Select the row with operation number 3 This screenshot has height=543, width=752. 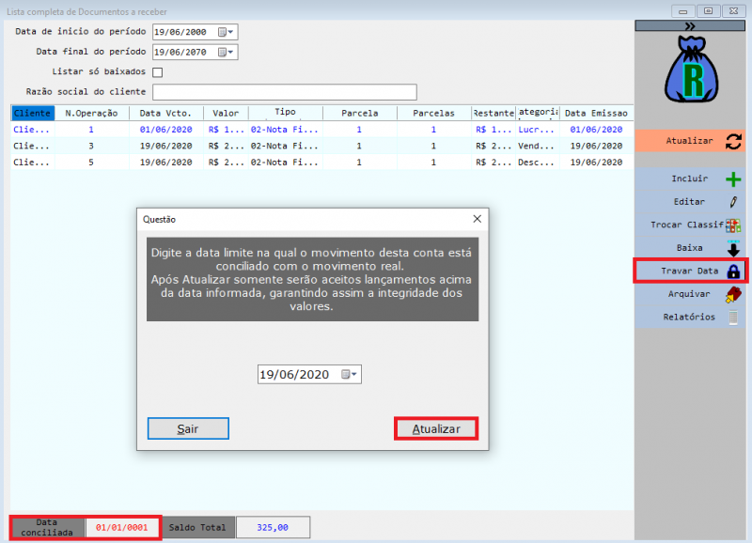(x=91, y=147)
